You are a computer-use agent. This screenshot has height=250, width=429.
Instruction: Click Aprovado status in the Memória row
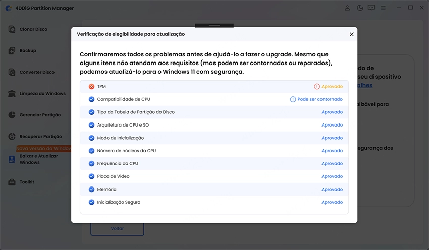pos(332,189)
